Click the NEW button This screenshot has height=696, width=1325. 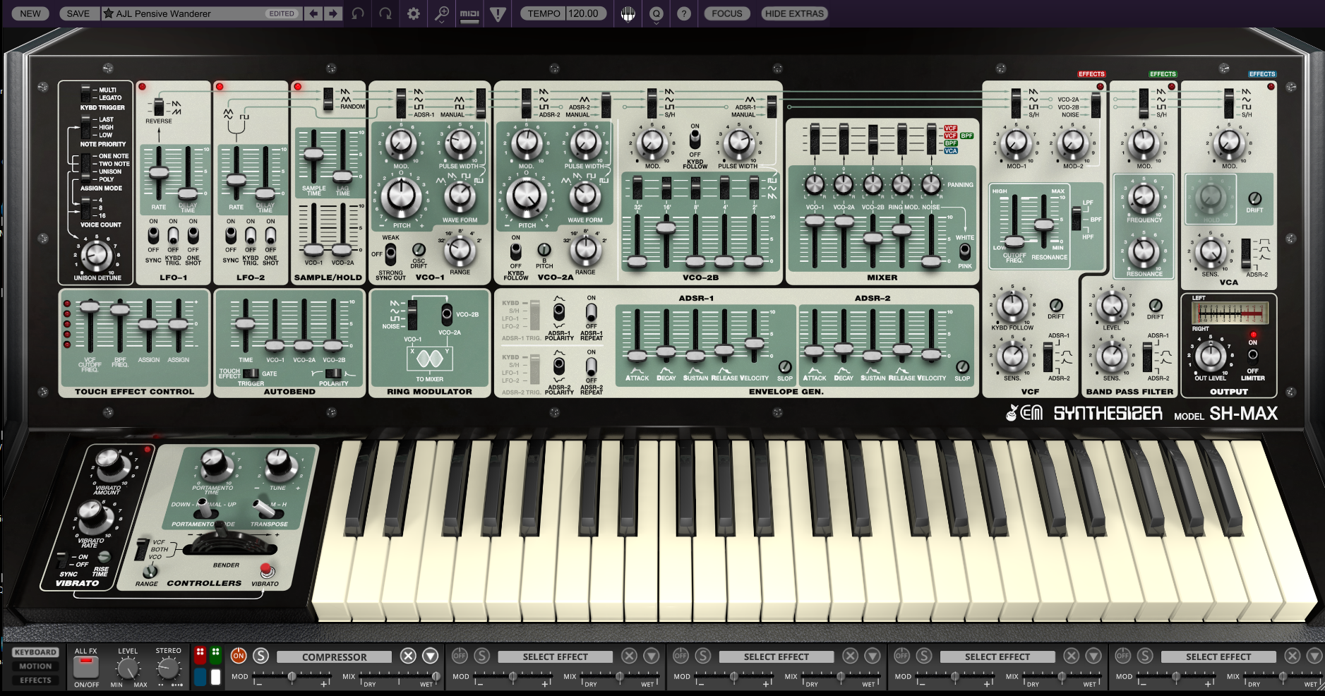click(30, 13)
